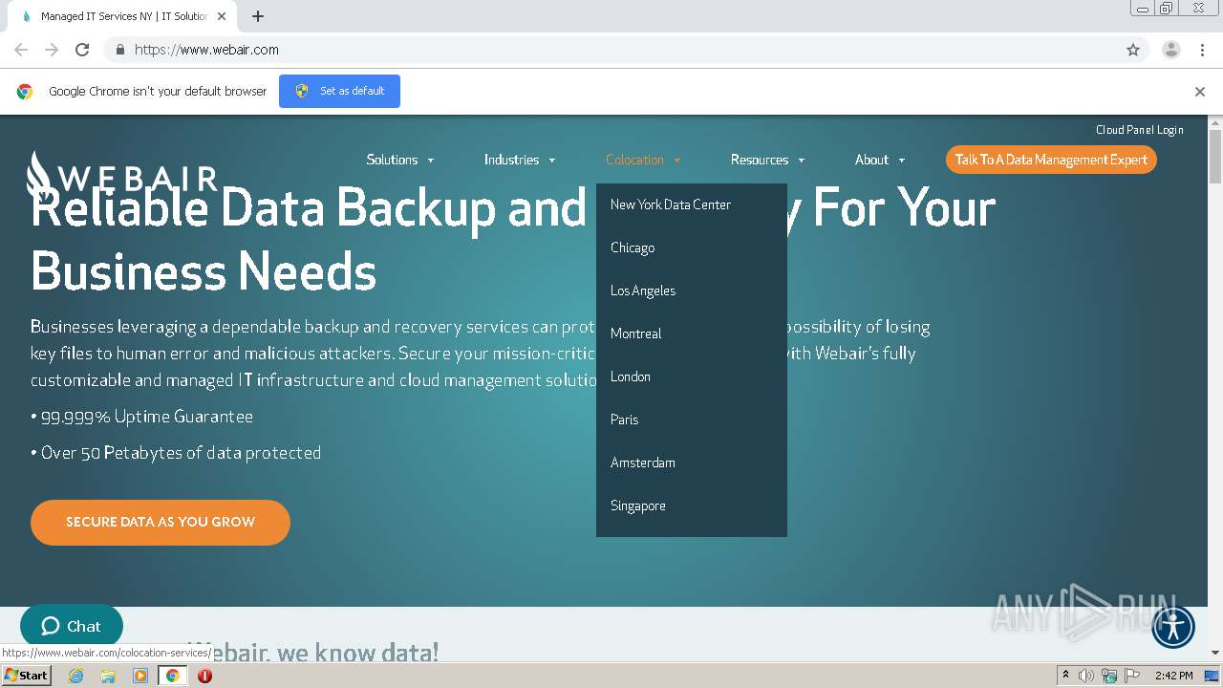This screenshot has width=1223, height=688.
Task: Click Over 50 Petabytes of data protected
Action: pyautogui.click(x=176, y=453)
